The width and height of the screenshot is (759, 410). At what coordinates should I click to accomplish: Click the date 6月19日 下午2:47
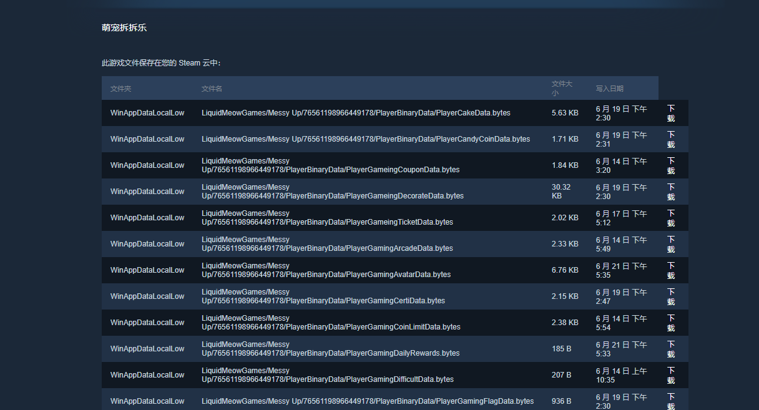622,296
